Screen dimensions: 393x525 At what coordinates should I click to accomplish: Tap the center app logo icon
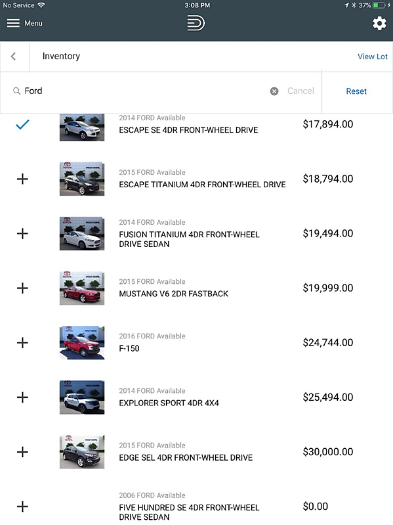click(196, 23)
